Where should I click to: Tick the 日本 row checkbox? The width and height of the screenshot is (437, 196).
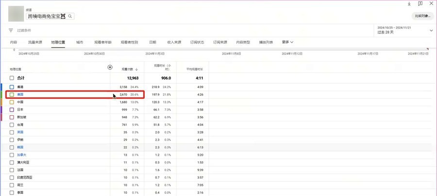[x=12, y=110]
